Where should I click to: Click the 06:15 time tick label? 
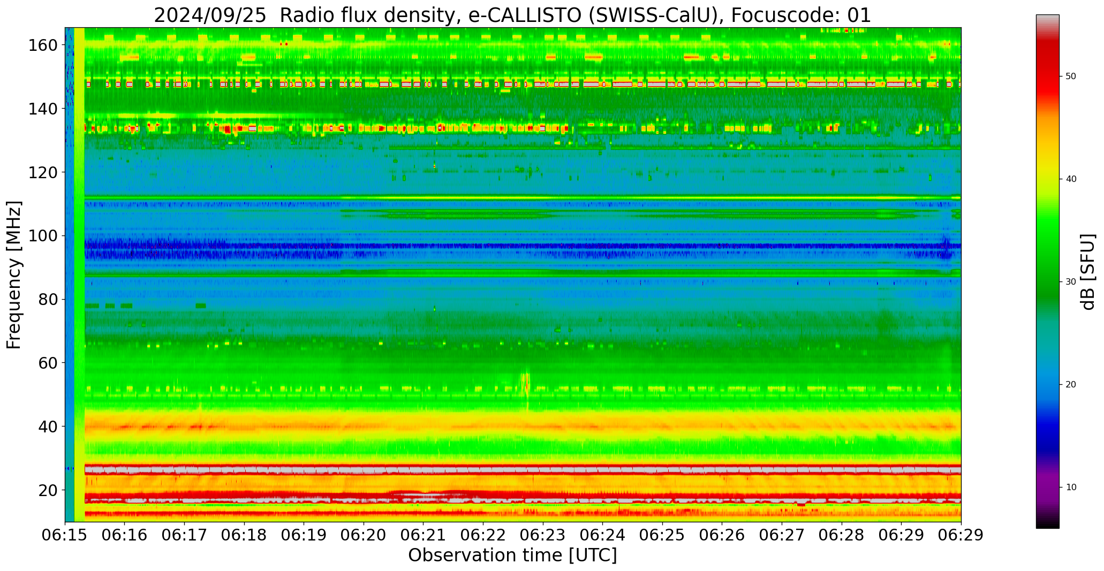65,536
